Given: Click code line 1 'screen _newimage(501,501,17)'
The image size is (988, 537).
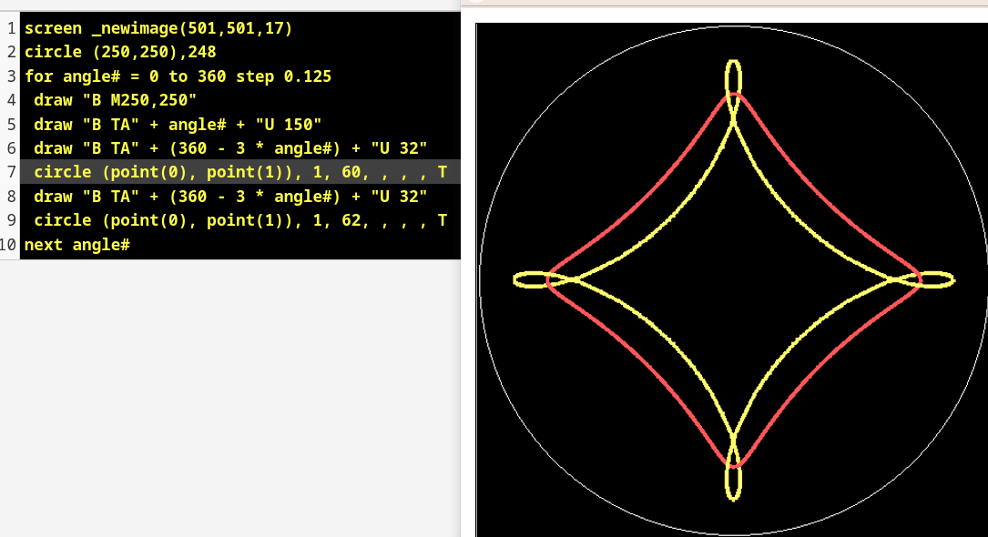Looking at the screenshot, I should pyautogui.click(x=158, y=28).
